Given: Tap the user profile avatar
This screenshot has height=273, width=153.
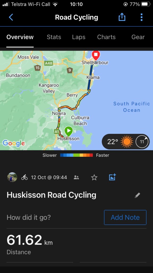Looking at the screenshot, I should (12, 177).
